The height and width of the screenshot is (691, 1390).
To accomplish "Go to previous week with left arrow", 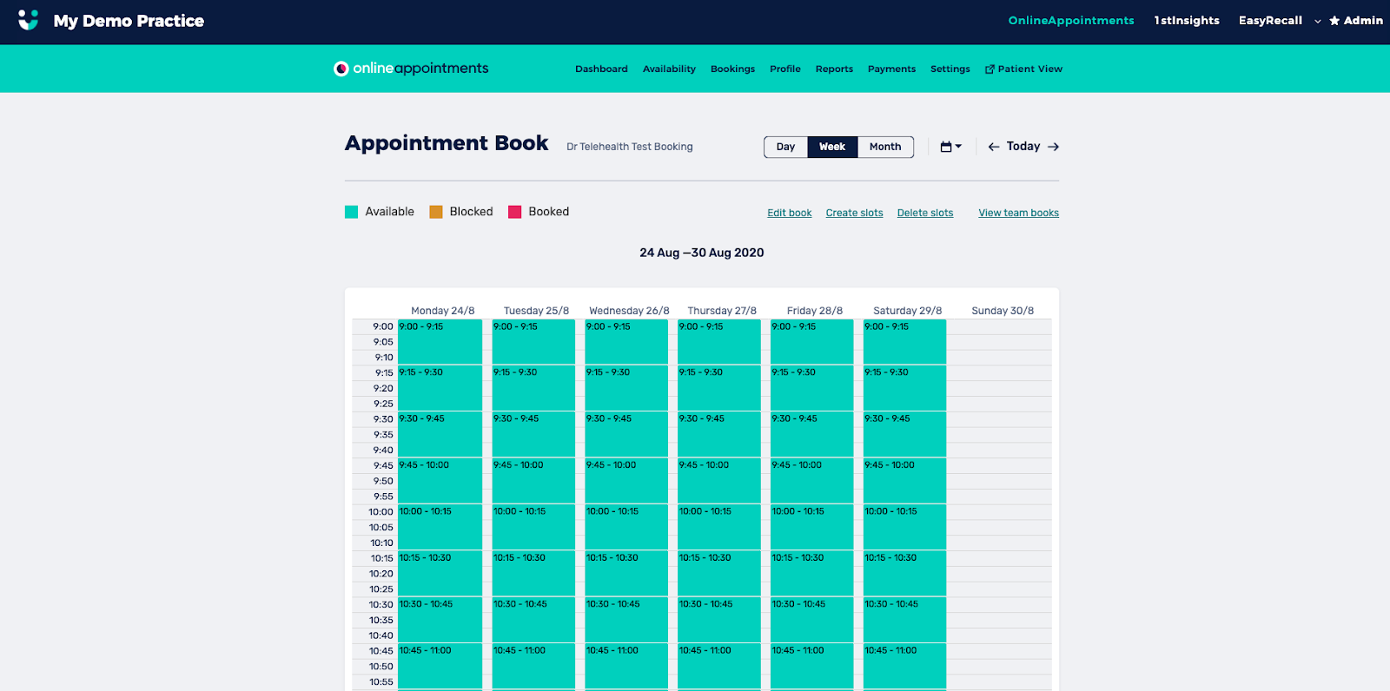I will (x=993, y=147).
